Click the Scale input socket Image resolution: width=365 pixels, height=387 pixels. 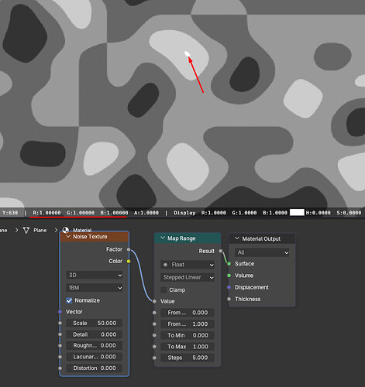point(60,323)
